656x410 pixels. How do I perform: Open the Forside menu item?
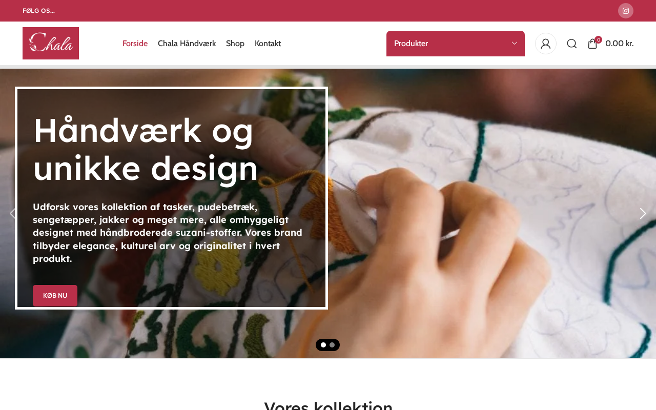[x=135, y=44]
